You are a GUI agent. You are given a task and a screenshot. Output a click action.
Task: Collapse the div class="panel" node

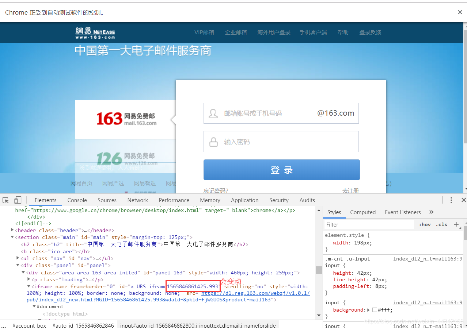[x=18, y=265]
